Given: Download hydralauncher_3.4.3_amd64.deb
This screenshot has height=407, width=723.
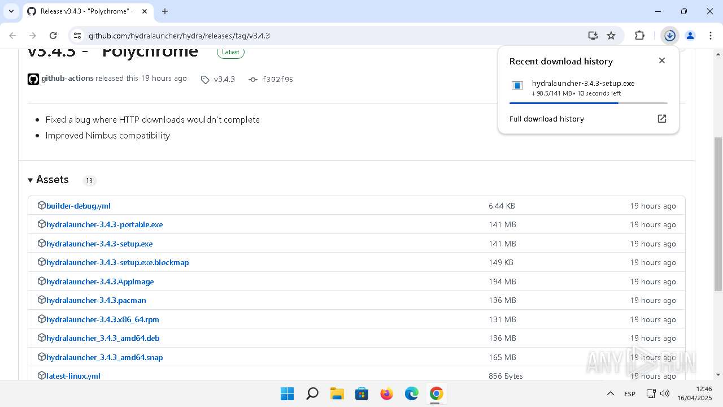Looking at the screenshot, I should click(x=103, y=338).
